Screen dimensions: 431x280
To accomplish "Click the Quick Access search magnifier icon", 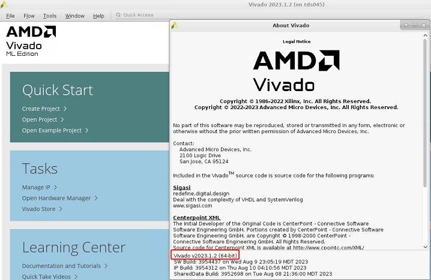I will tap(118, 16).
